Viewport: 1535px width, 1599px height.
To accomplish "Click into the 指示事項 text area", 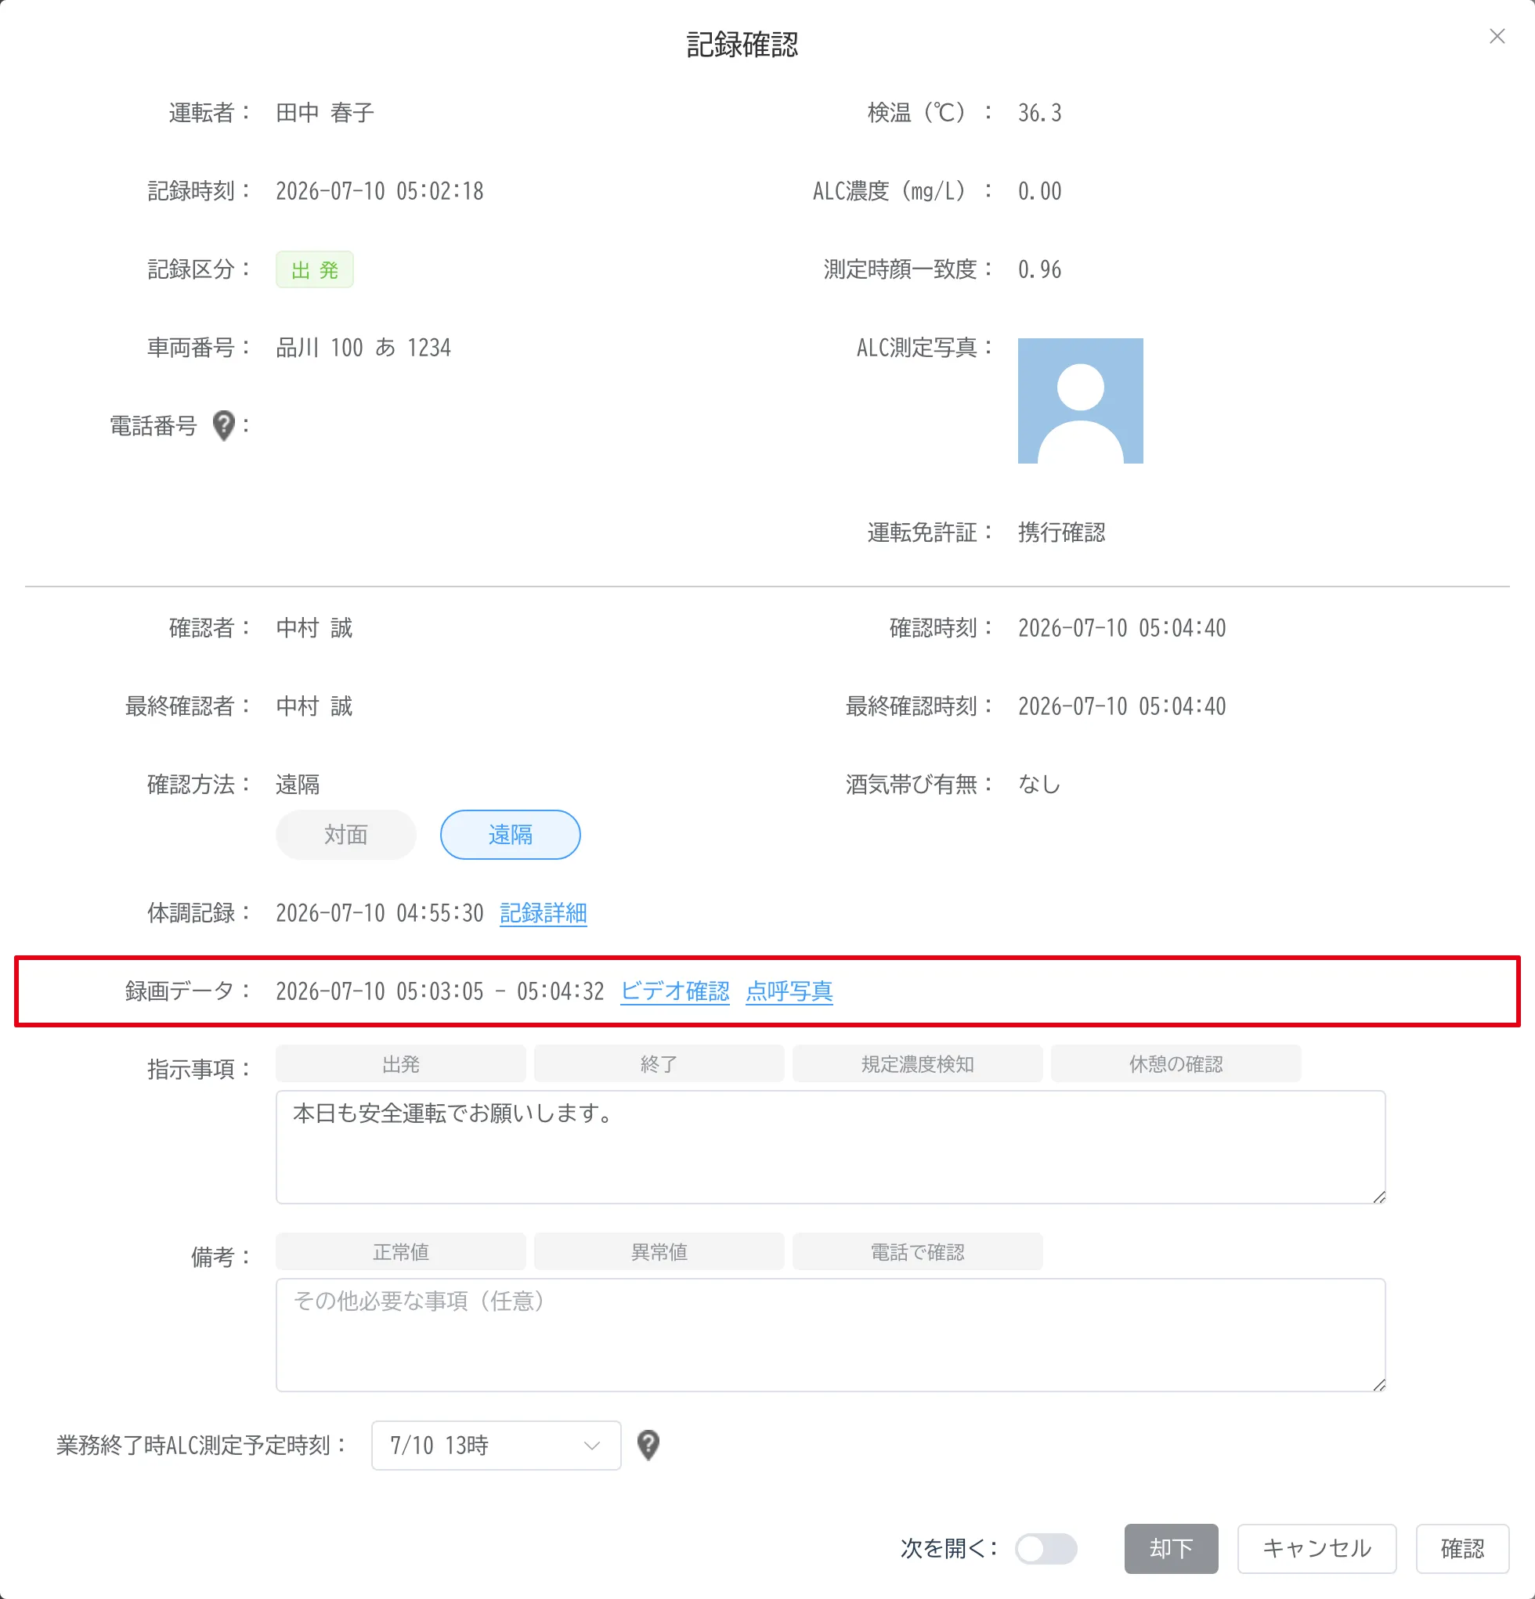I will pos(831,1147).
